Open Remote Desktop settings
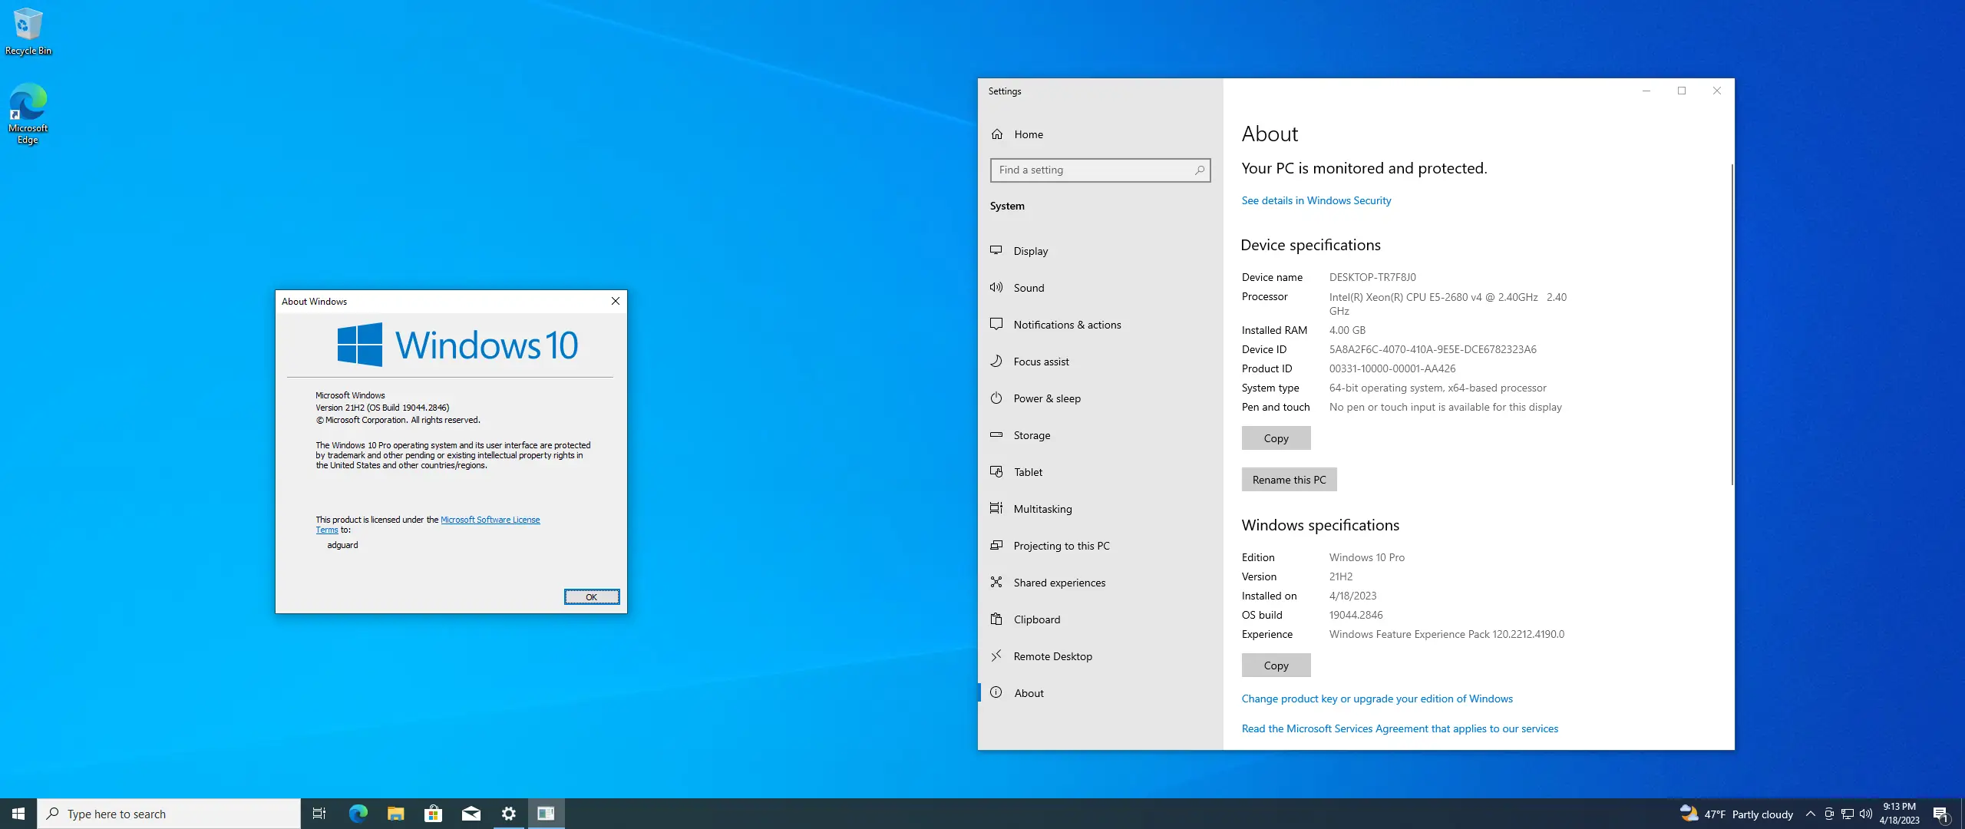 click(1052, 656)
